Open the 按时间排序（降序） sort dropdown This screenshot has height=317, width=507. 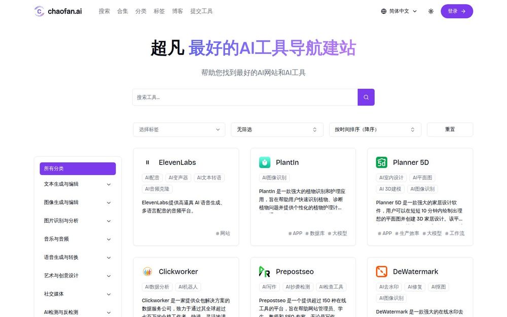[x=375, y=129]
